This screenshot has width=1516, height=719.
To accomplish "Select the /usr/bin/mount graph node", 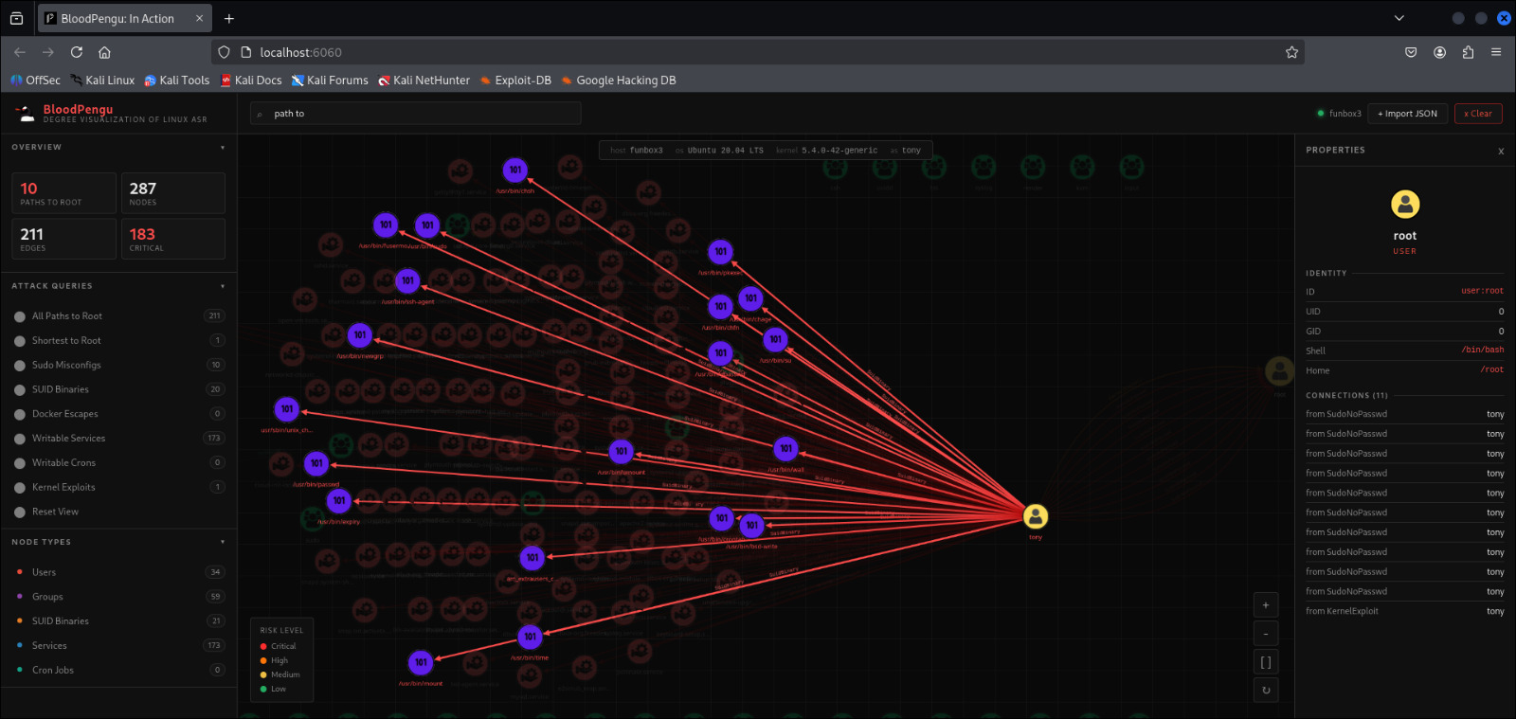I will 421,662.
